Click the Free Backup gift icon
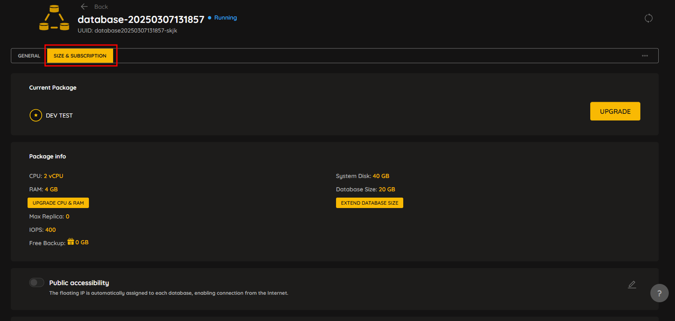Viewport: 675px width, 321px height. (x=71, y=242)
